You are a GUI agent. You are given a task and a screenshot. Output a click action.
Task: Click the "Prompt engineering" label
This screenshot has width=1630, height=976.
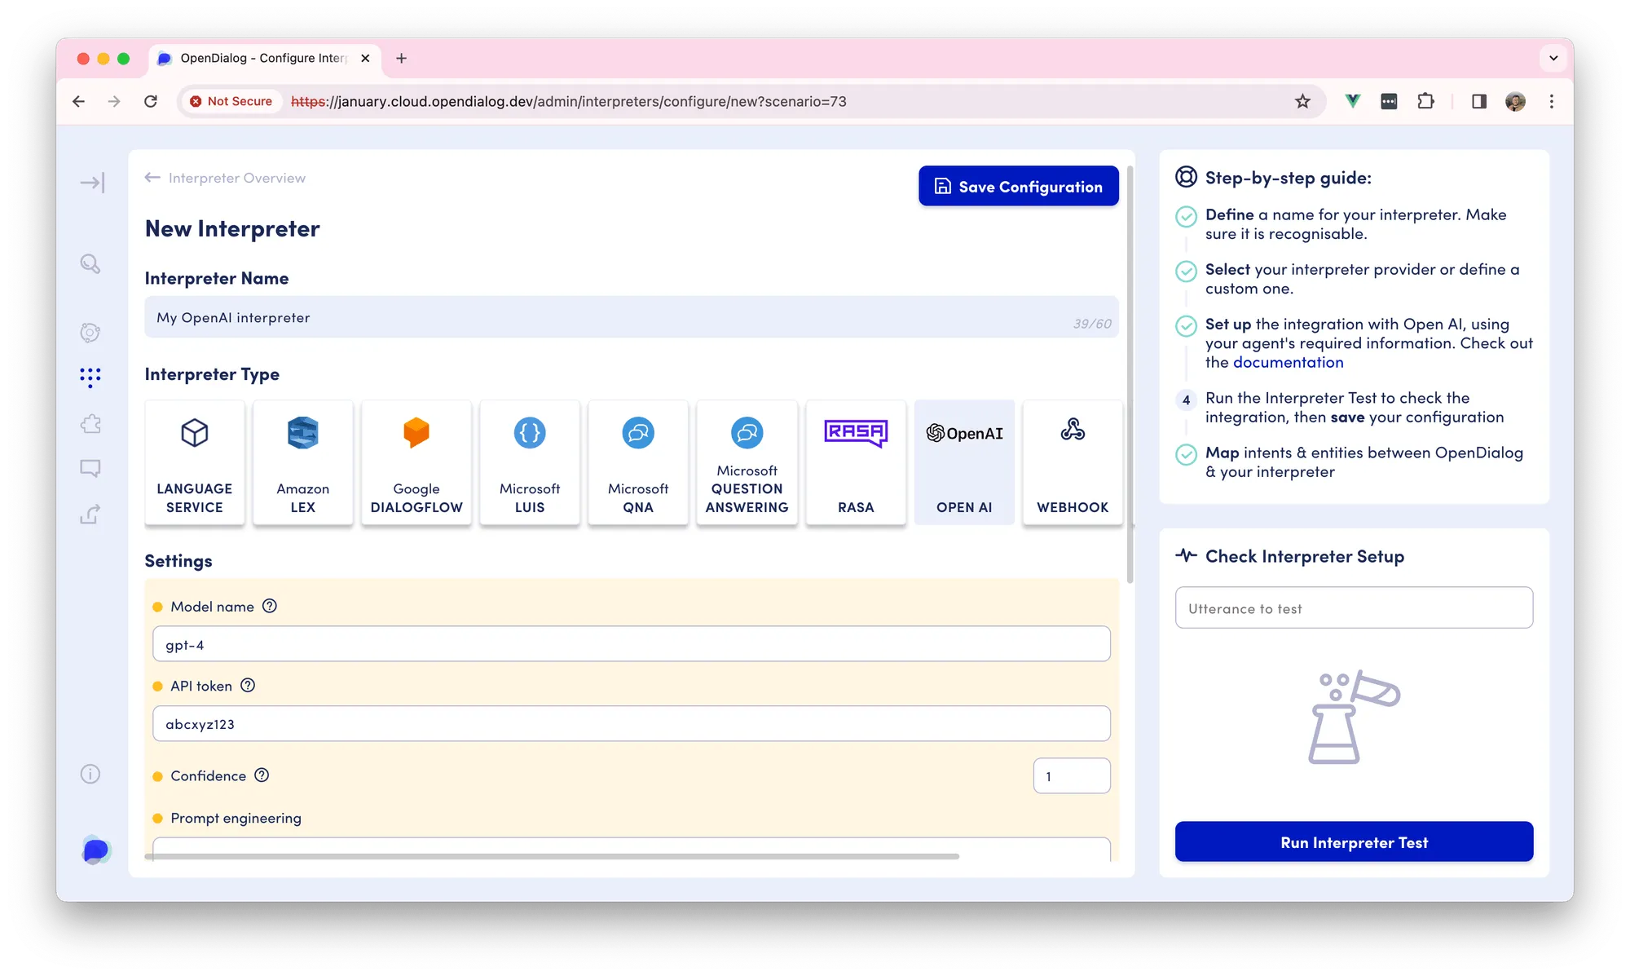point(236,818)
